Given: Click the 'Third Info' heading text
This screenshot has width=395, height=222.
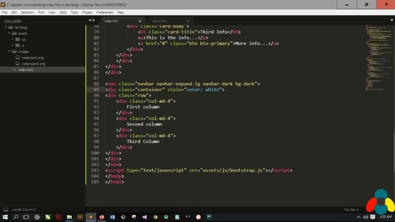Looking at the screenshot, I should (214, 32).
